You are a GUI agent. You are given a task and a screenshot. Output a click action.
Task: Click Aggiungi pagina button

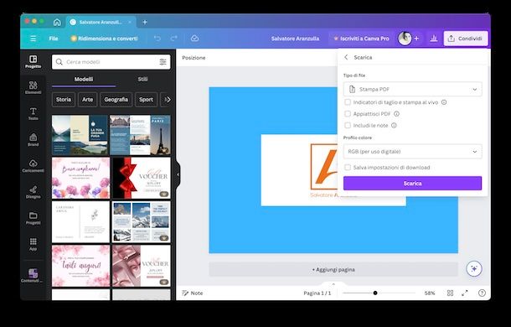tap(333, 269)
